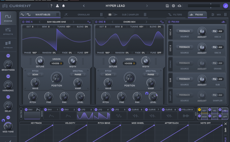230x142 pixels.
Task: Go to previous preset arrow
Action: (x=84, y=6)
